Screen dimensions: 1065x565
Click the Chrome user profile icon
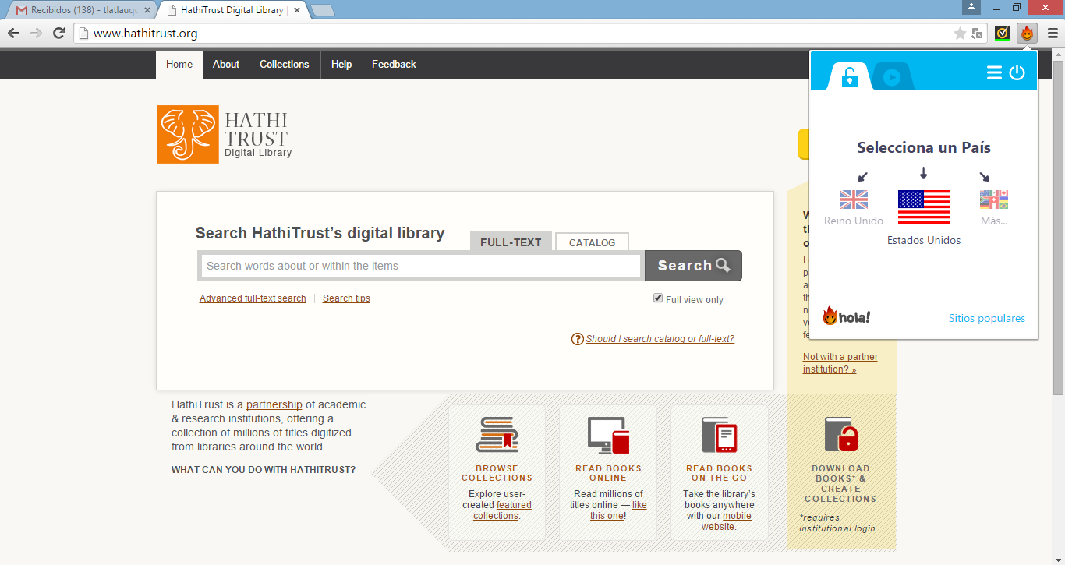(x=971, y=7)
